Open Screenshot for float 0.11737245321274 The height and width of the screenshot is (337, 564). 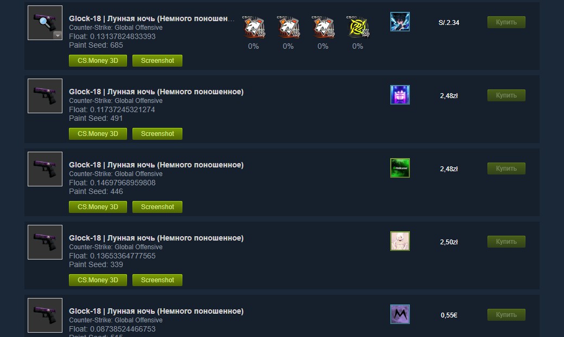pyautogui.click(x=157, y=134)
